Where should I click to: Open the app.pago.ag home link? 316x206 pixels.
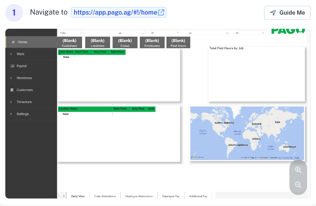(x=115, y=12)
